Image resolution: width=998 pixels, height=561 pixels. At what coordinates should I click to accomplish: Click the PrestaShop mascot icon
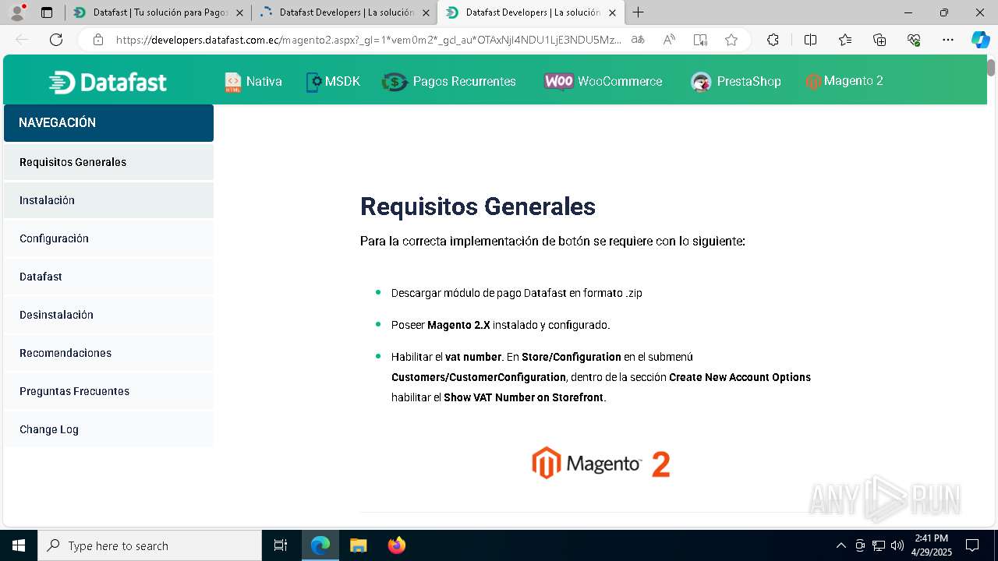tap(701, 82)
